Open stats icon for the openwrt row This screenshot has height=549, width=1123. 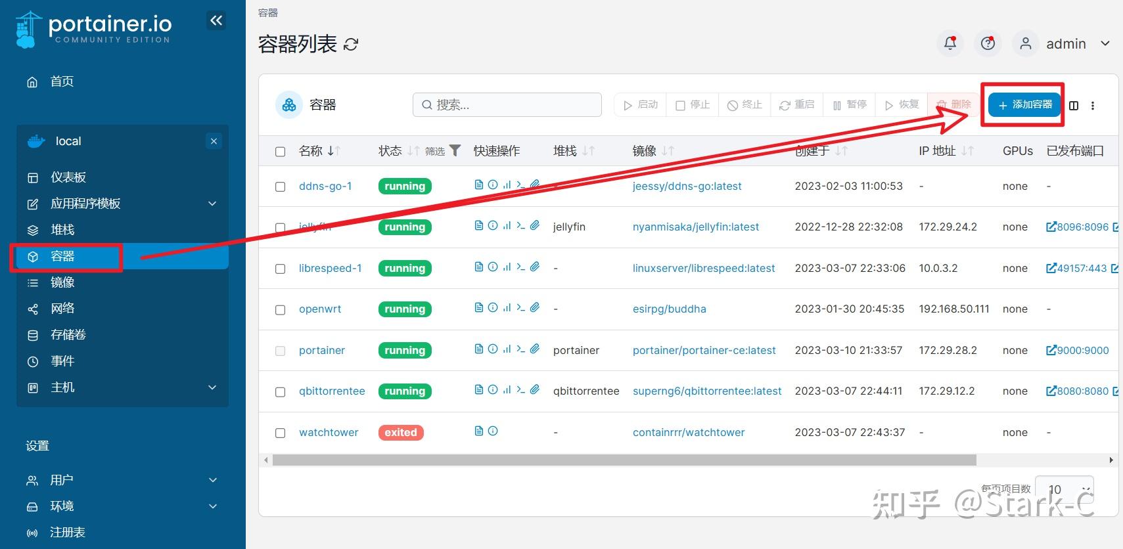point(507,307)
